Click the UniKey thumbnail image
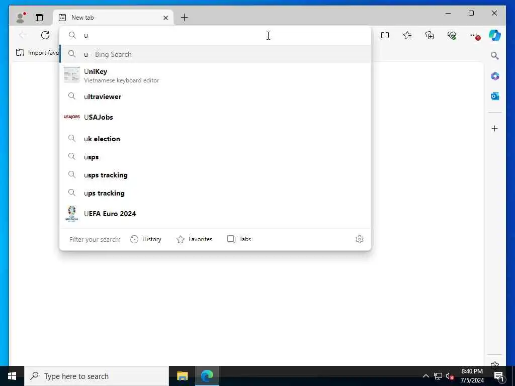Screen dimensions: 515x386 click(x=71, y=75)
